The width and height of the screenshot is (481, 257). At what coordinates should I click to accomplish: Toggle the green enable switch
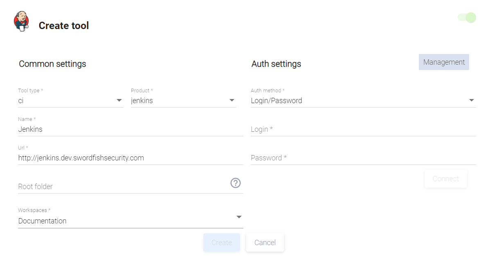pos(467,18)
